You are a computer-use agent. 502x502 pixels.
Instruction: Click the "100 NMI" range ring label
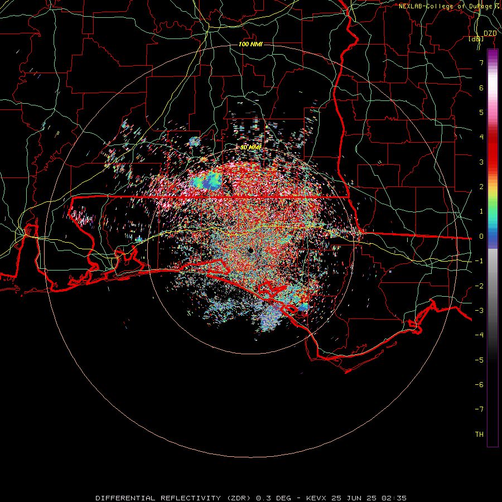pos(250,44)
